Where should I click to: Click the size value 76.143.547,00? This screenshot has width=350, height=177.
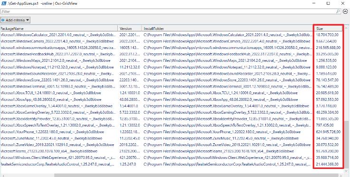[x=327, y=80]
